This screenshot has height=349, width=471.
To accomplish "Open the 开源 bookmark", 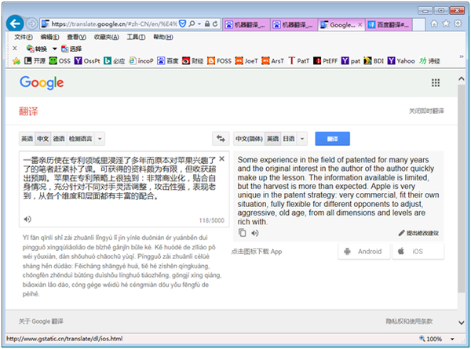I will [x=35, y=61].
